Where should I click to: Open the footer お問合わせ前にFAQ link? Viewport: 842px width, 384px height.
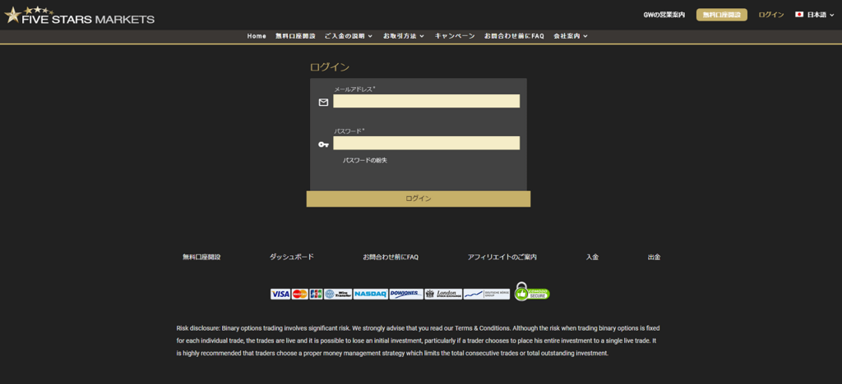coord(391,257)
